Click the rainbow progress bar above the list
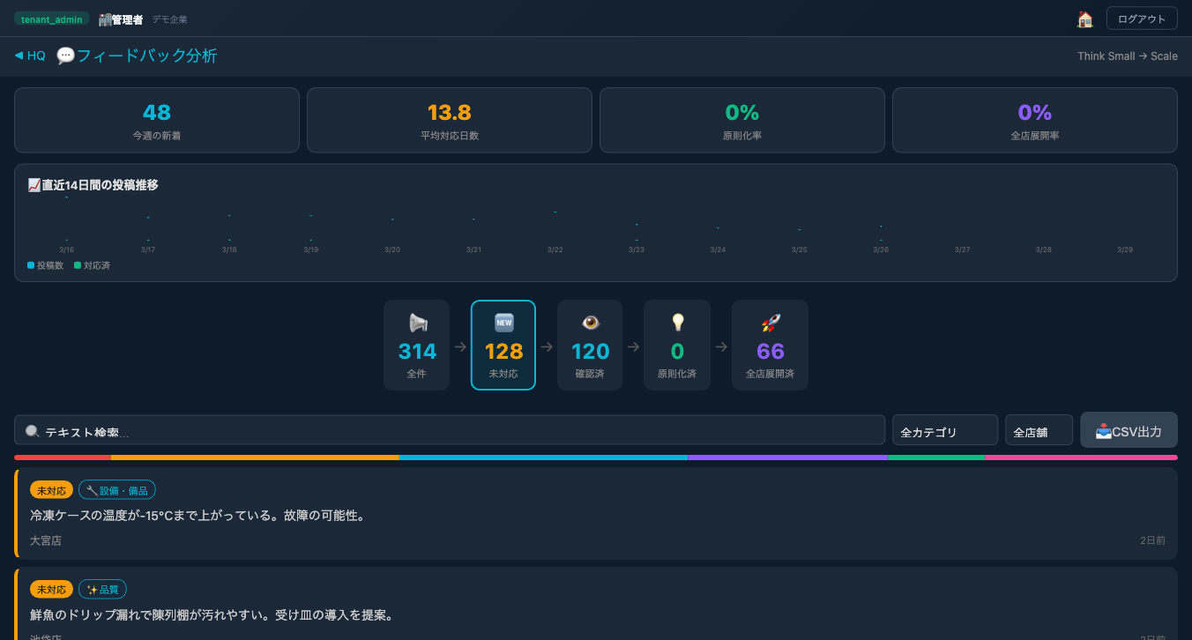The height and width of the screenshot is (640, 1192). coord(596,458)
